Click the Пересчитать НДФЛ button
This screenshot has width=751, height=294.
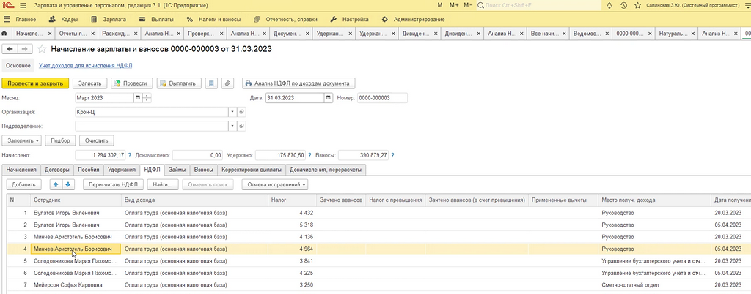(113, 184)
